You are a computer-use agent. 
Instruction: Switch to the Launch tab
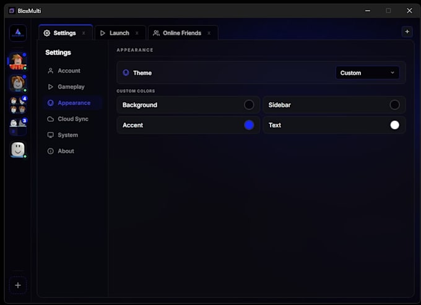click(120, 33)
